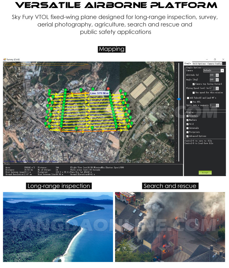This screenshot has height=268, width=229.
Task: Switch to the Grid Options tab
Action: coord(199,64)
